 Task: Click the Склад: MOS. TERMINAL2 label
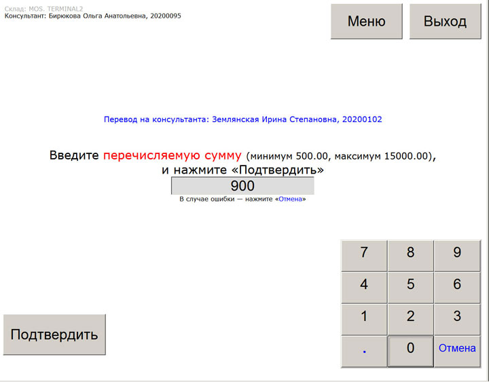click(43, 9)
